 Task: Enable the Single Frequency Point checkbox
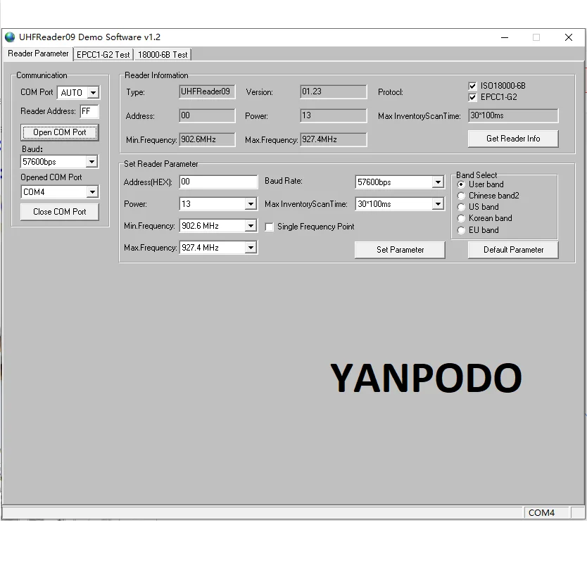[269, 227]
